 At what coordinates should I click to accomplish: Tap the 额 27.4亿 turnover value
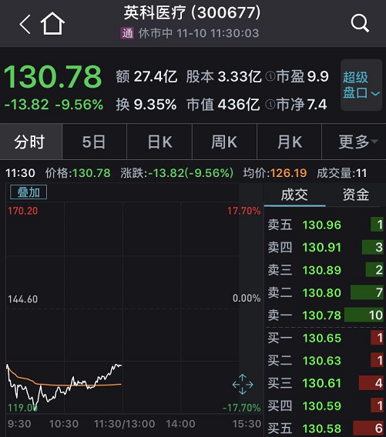(x=146, y=76)
